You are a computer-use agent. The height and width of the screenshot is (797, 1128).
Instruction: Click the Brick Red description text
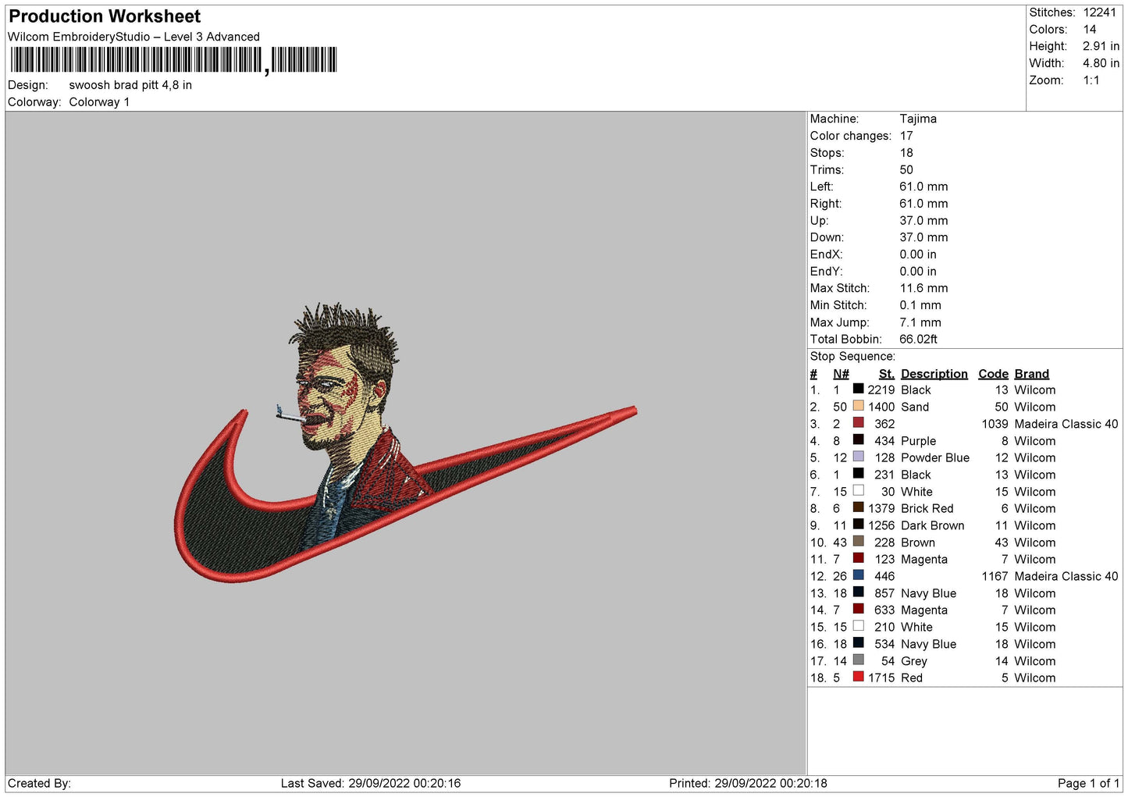point(927,508)
